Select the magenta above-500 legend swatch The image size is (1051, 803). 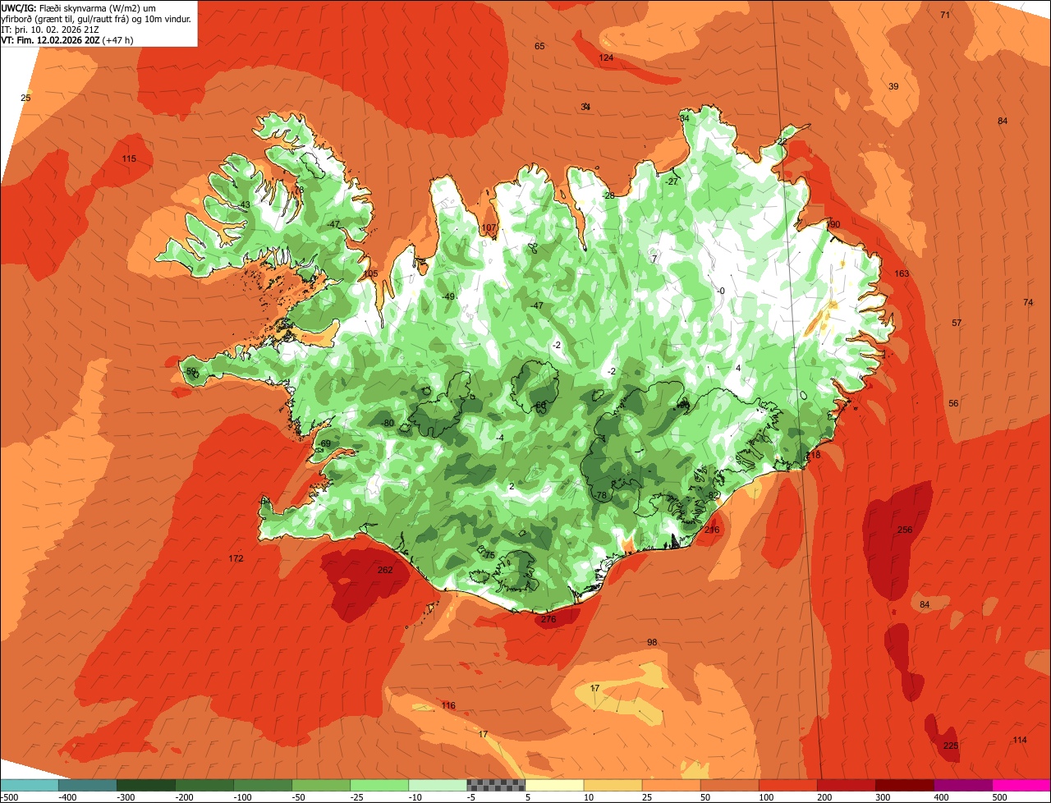click(1021, 785)
